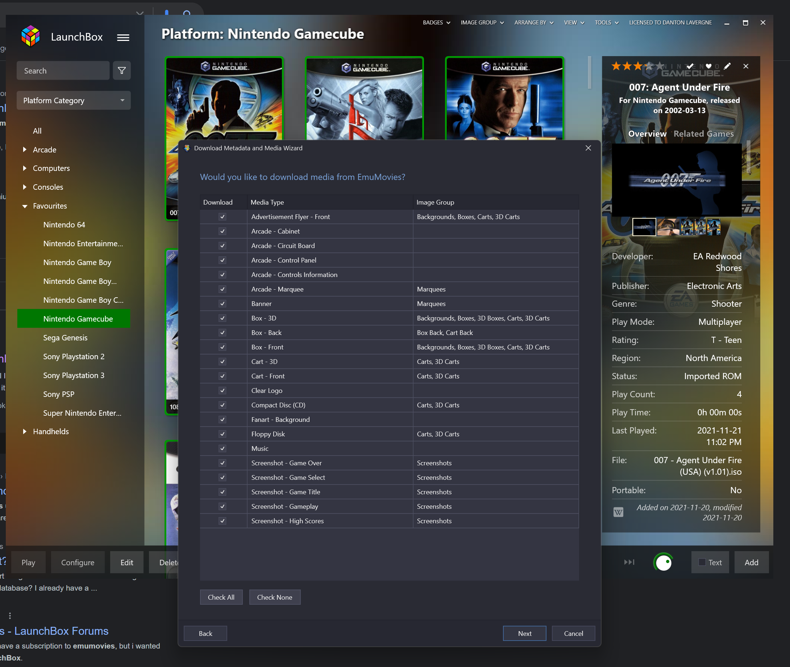Switch to the Overview tab
The width and height of the screenshot is (790, 667).
click(x=647, y=134)
